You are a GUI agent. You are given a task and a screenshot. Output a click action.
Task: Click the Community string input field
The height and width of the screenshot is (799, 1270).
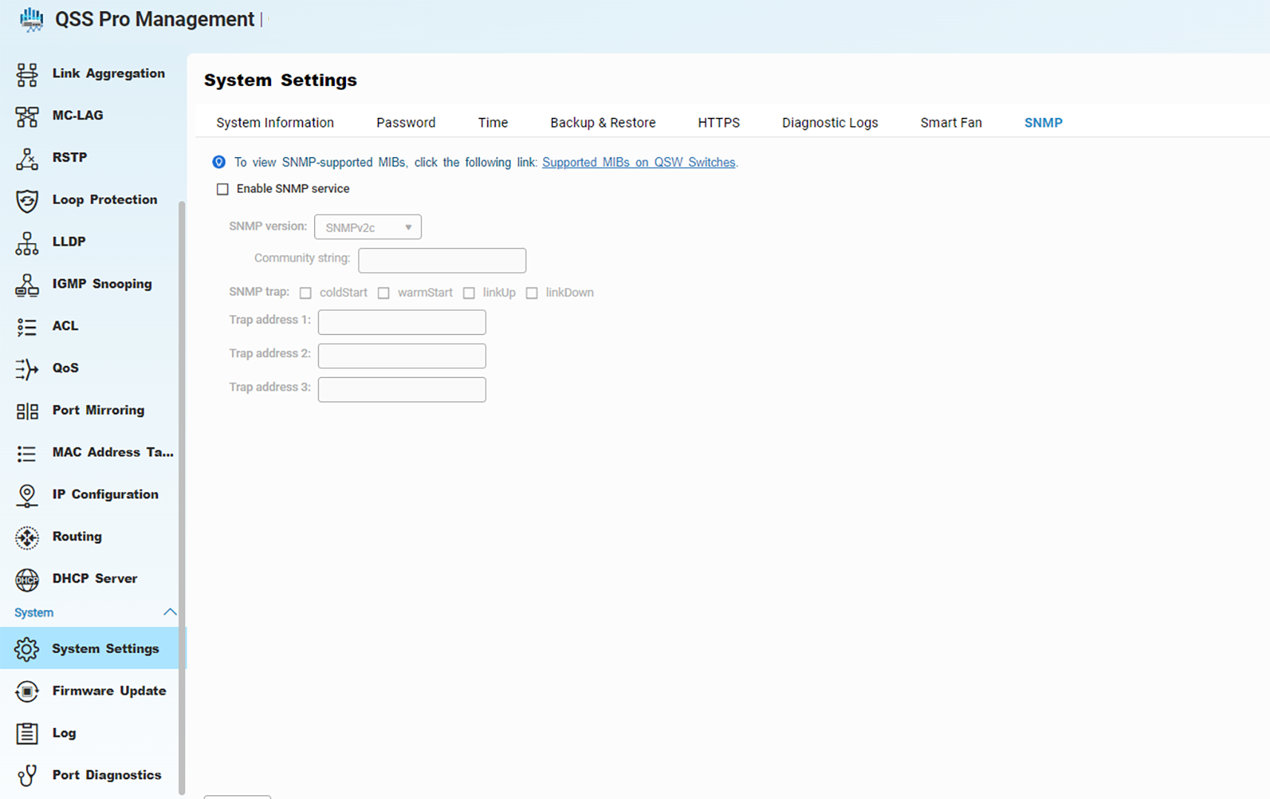(442, 260)
